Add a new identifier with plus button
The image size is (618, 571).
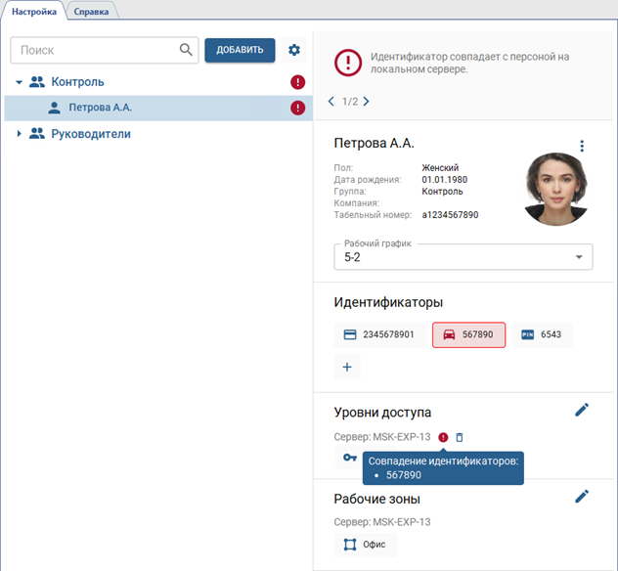347,368
